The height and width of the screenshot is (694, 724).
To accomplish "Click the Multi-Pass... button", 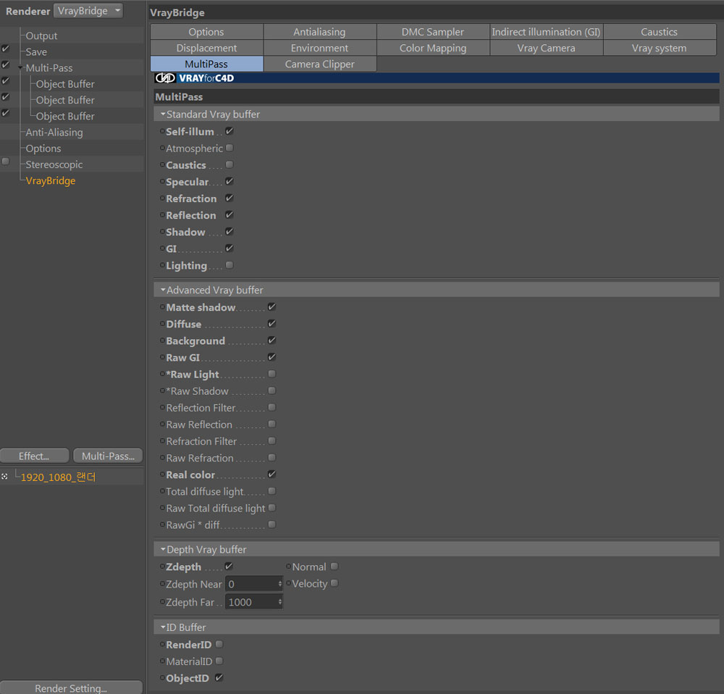I will (108, 456).
